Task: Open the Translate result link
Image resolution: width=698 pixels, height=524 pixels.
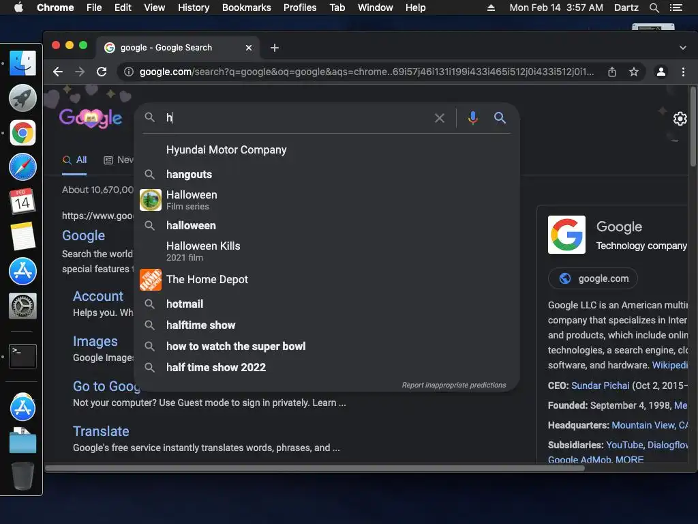Action: coord(101,431)
